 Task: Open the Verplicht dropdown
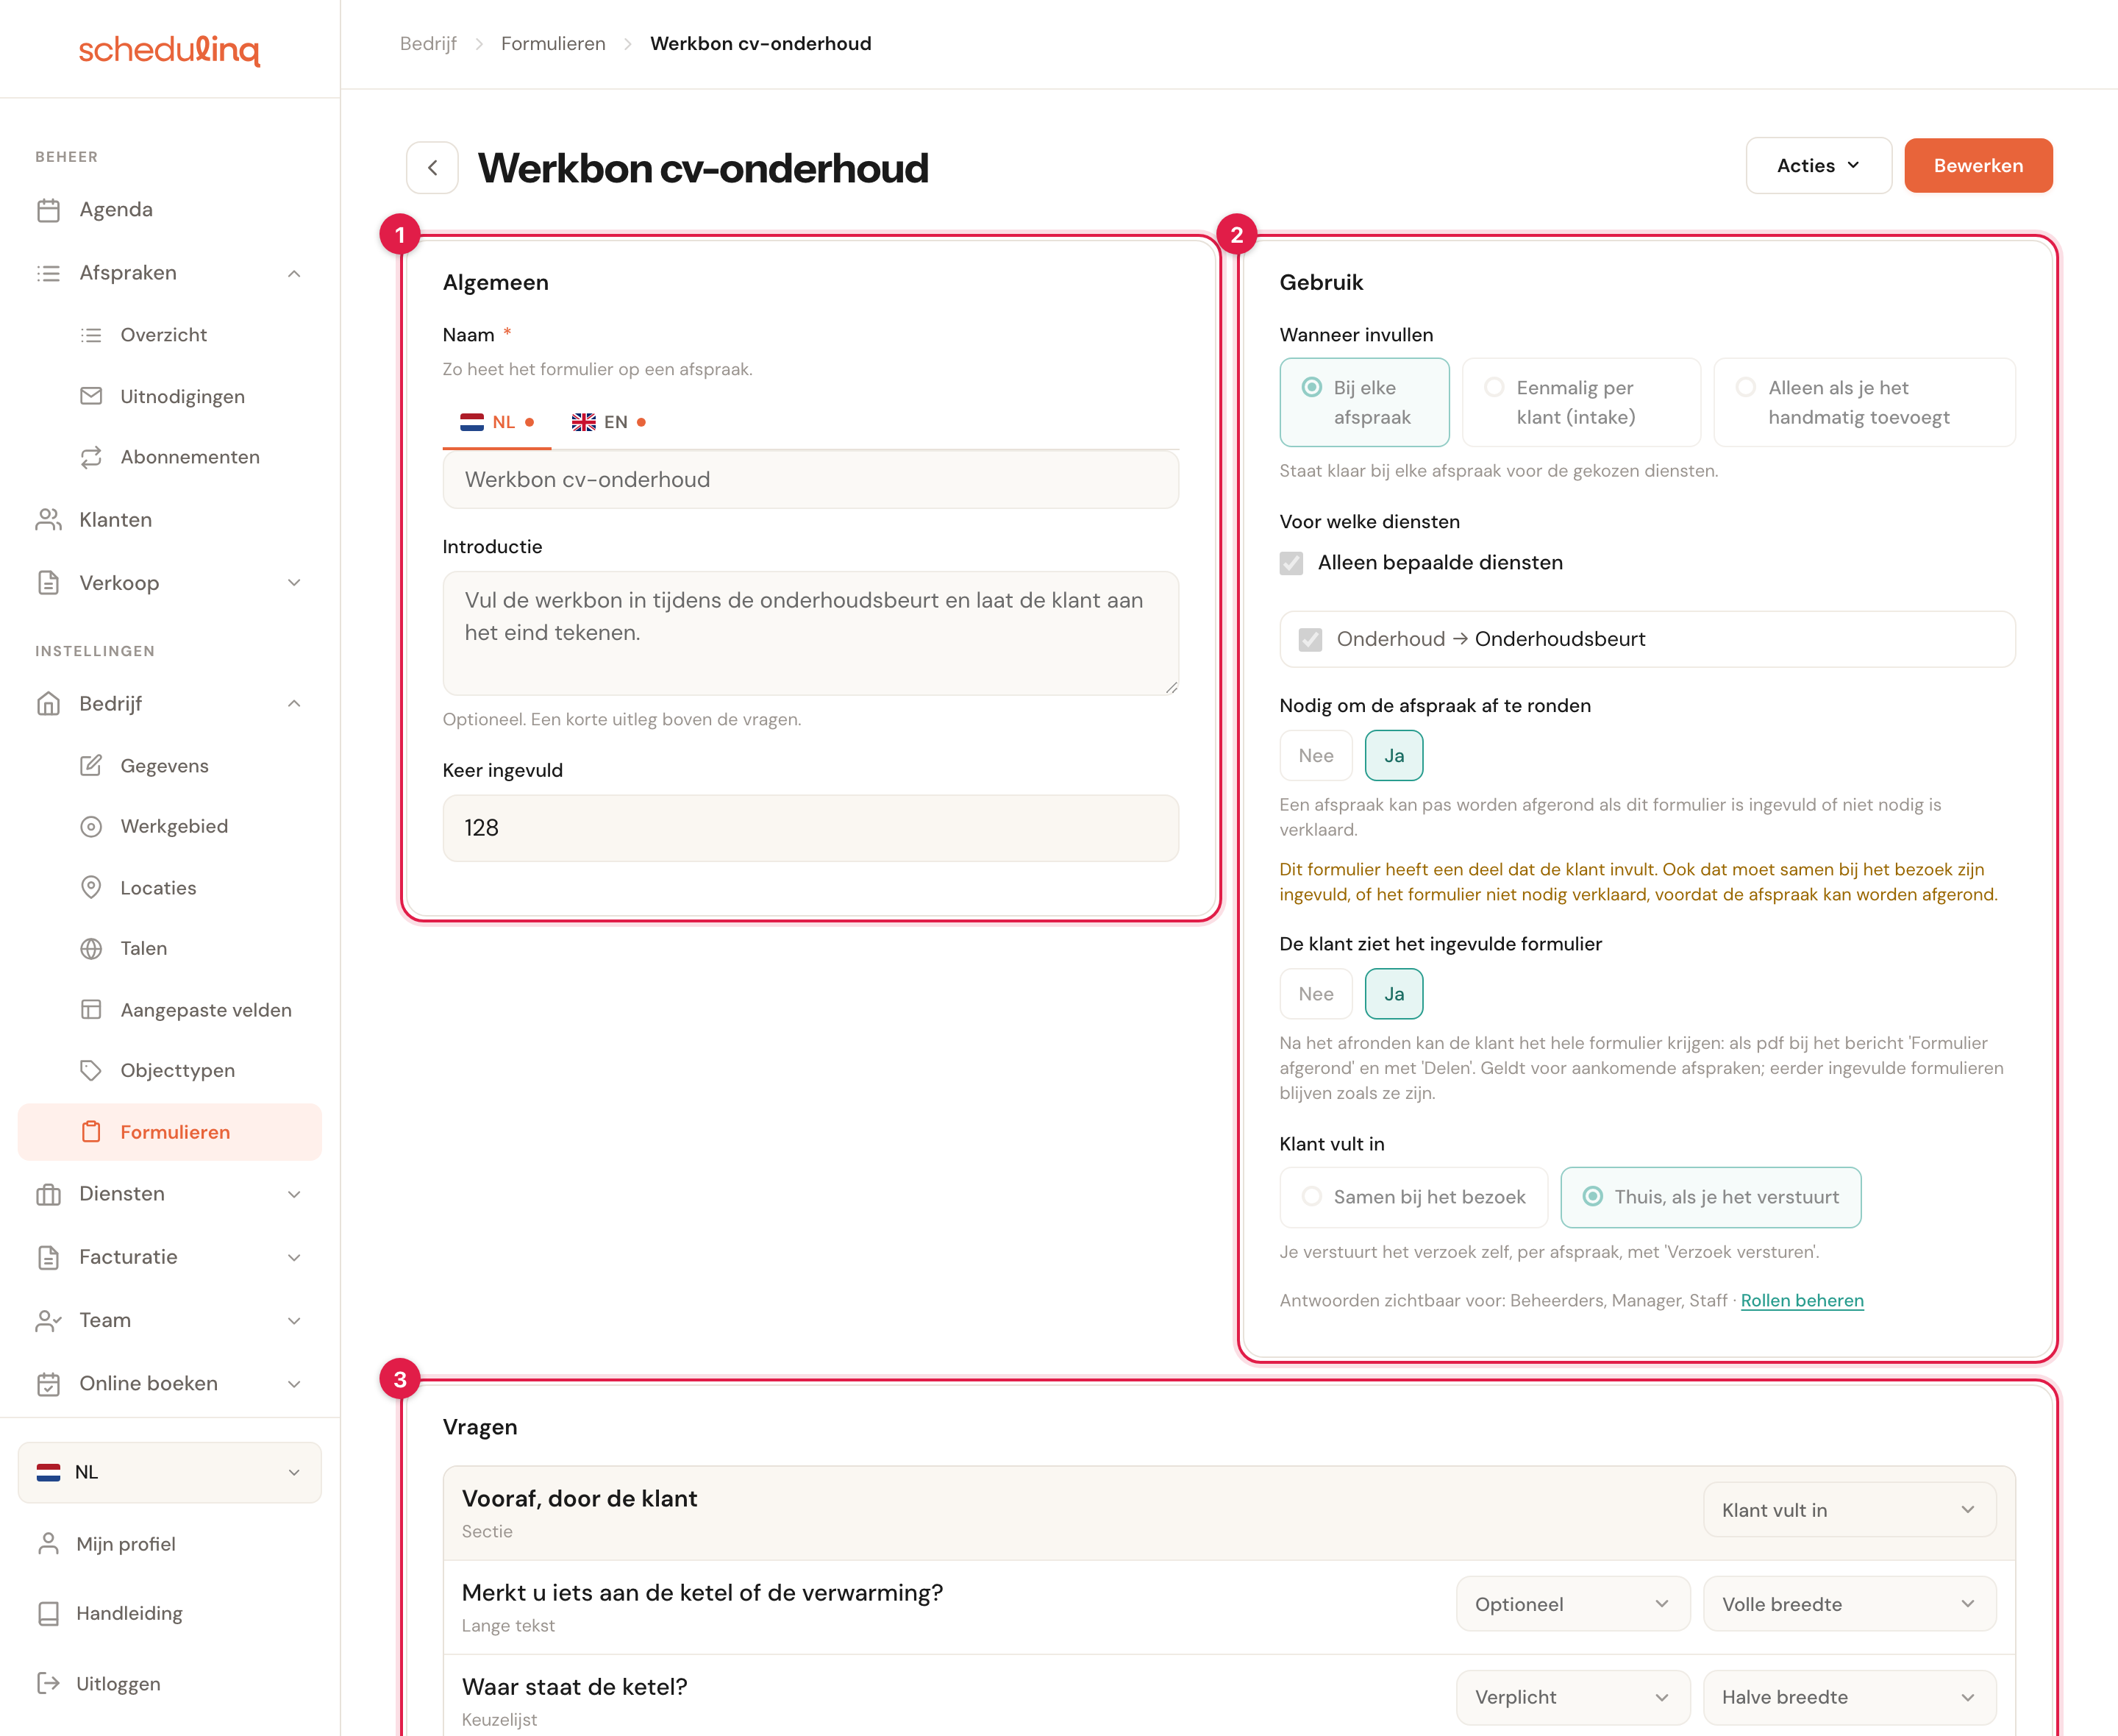click(1572, 1697)
